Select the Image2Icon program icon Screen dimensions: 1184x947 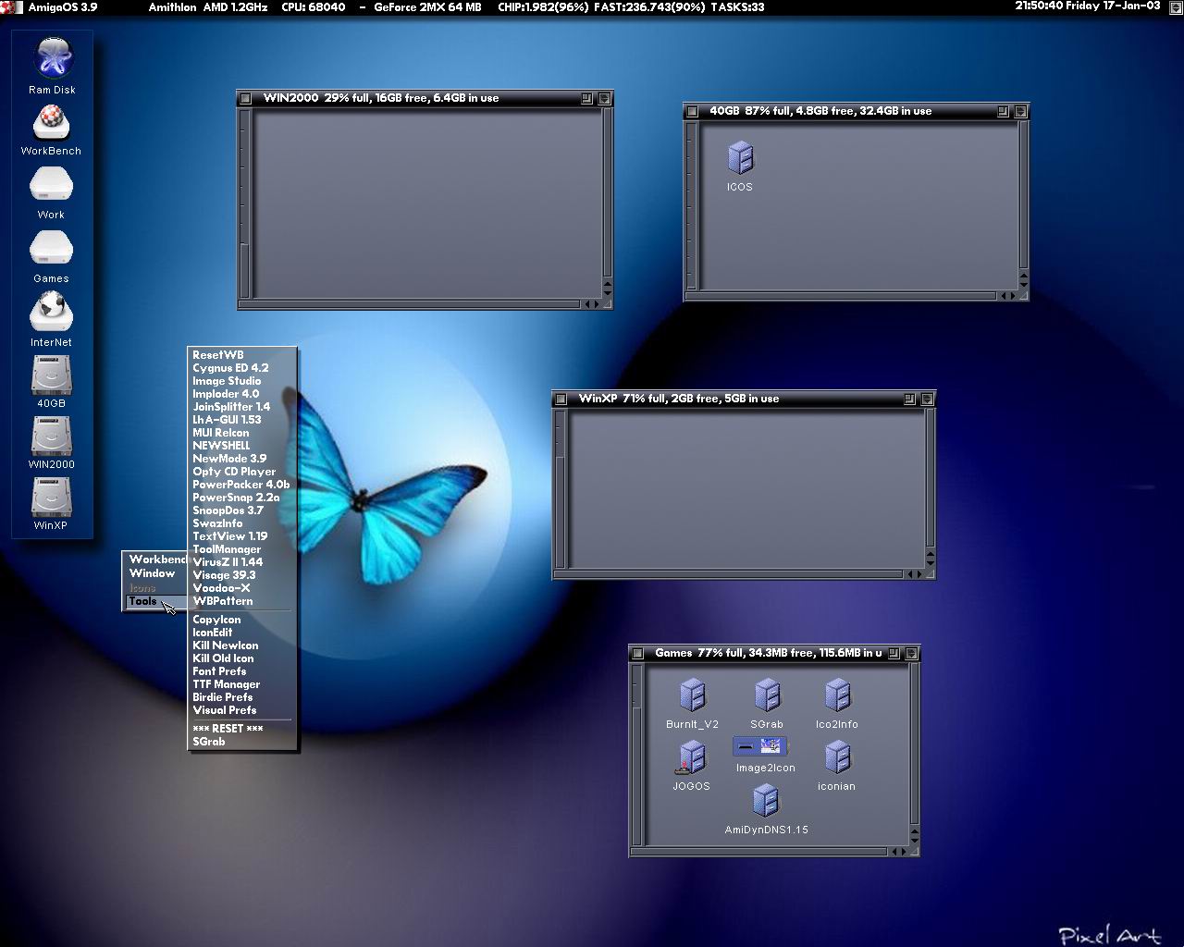[x=760, y=746]
